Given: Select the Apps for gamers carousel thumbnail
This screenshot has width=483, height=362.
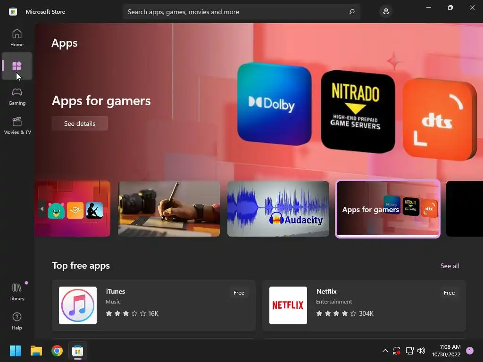Looking at the screenshot, I should tap(388, 209).
